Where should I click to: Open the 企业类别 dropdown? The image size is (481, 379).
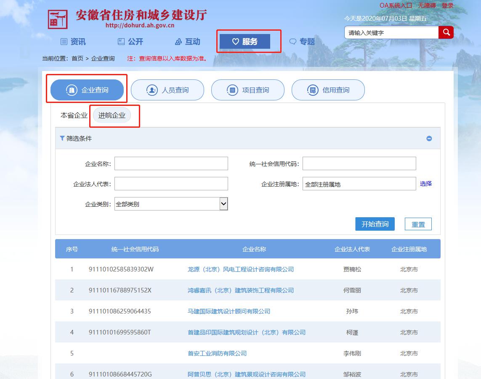tap(223, 204)
